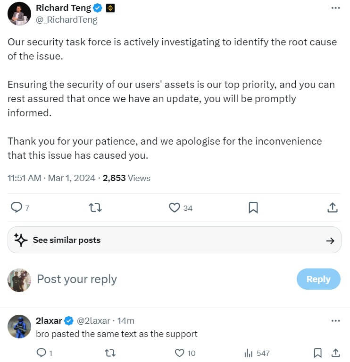Click the Binance affiliation badge
350x362 pixels.
[111, 8]
